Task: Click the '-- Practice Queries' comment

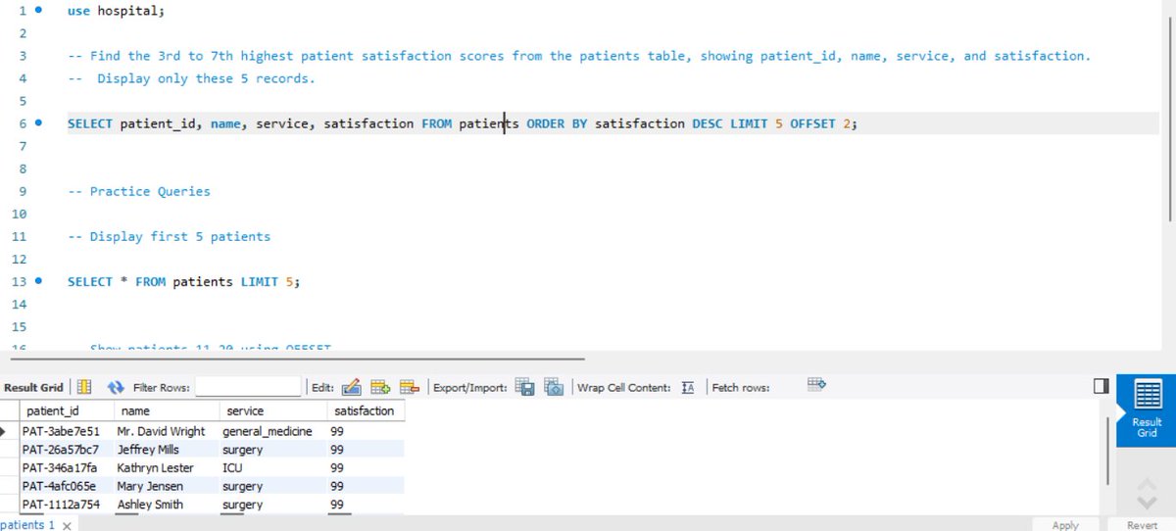Action: (x=139, y=191)
